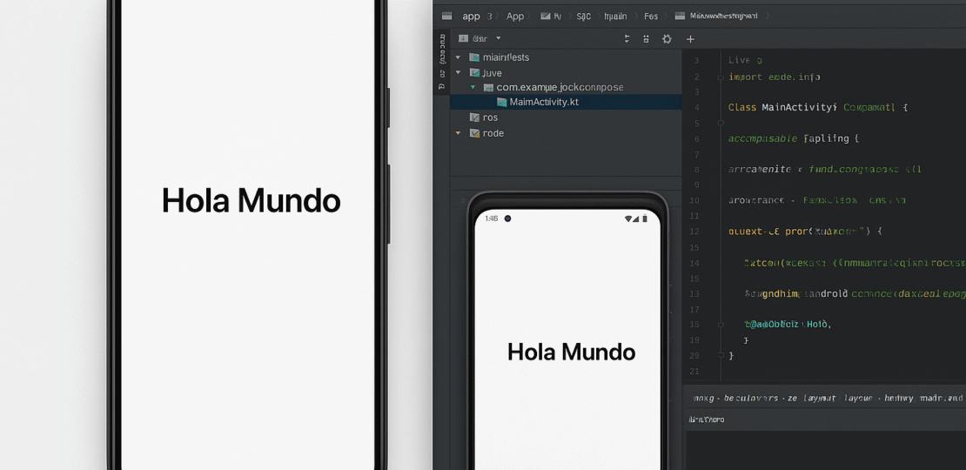Viewport: 966px width, 470px height.
Task: Collapse the manifests folder arrow
Action: tap(458, 57)
